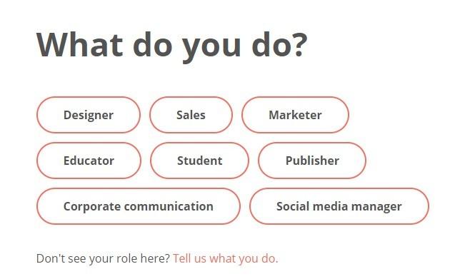
Task: Pick the Marketer option
Action: point(295,115)
